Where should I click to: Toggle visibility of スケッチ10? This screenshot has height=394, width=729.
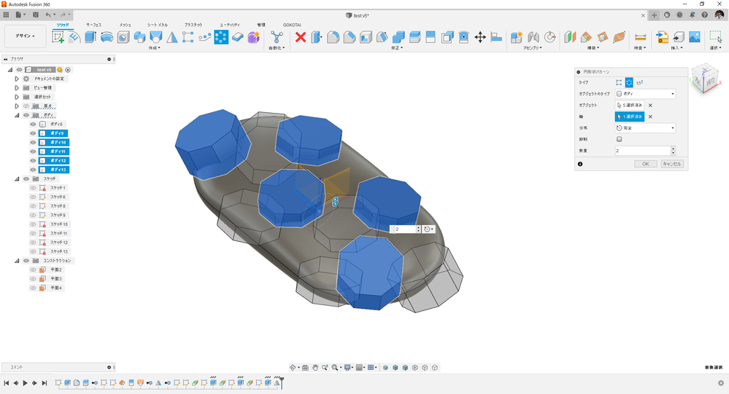33,224
